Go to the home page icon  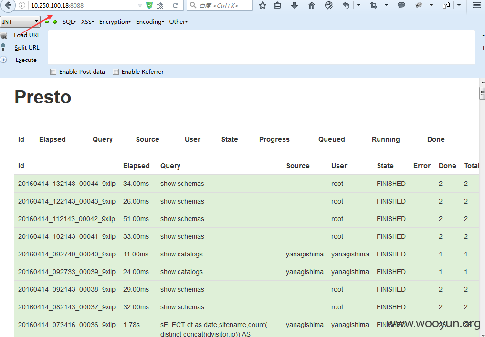(x=311, y=5)
